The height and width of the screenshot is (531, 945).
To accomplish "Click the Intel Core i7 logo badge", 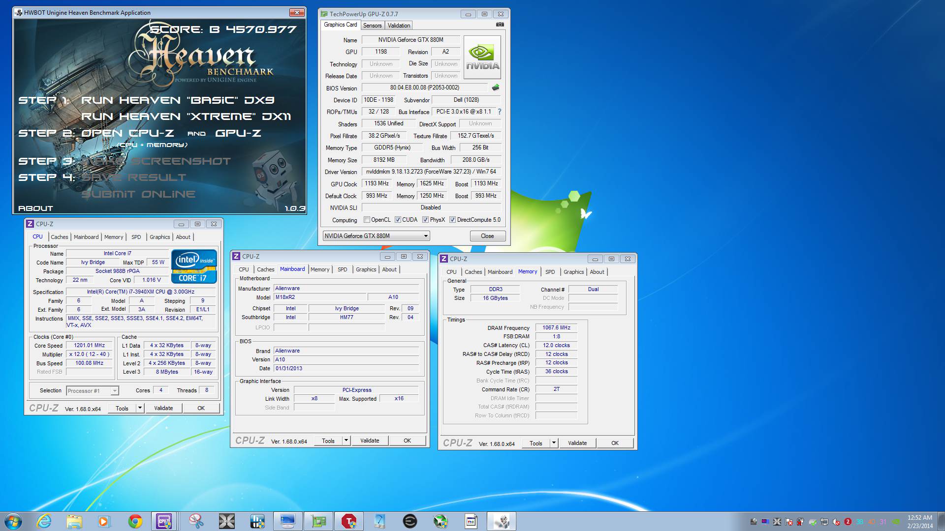I will click(194, 266).
